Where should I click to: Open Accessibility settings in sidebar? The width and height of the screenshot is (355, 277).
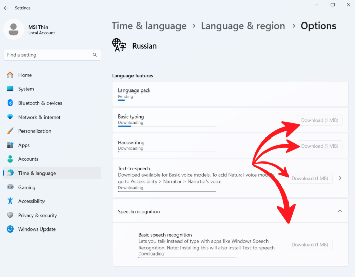31,201
